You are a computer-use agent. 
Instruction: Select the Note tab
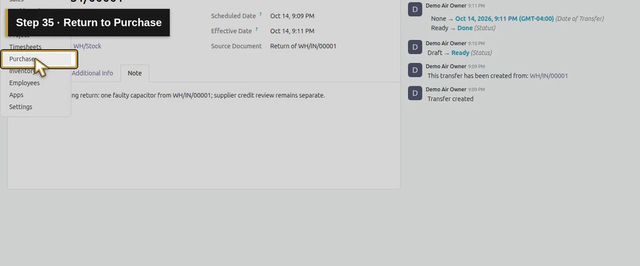click(135, 73)
